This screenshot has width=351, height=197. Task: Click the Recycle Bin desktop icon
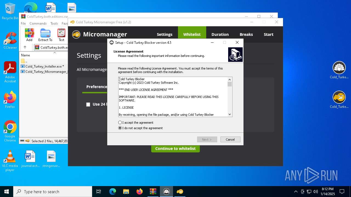pyautogui.click(x=10, y=11)
